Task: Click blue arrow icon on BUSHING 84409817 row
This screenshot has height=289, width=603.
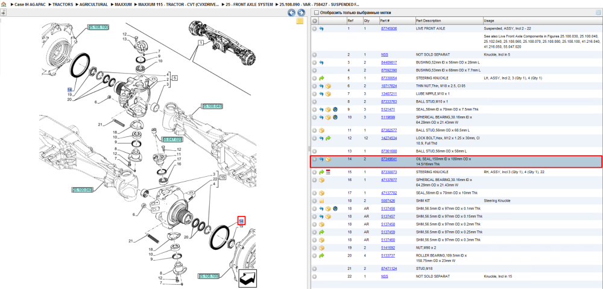Action: 321,62
